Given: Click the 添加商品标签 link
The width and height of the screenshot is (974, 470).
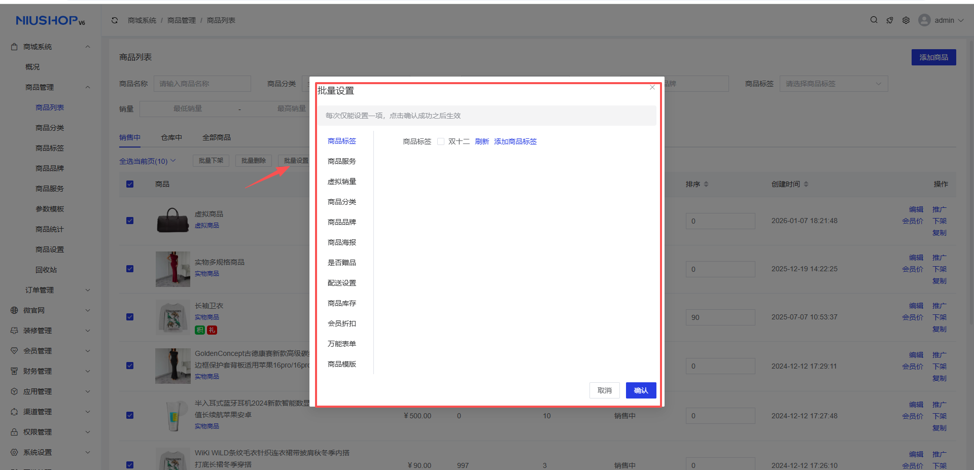Looking at the screenshot, I should tap(515, 141).
